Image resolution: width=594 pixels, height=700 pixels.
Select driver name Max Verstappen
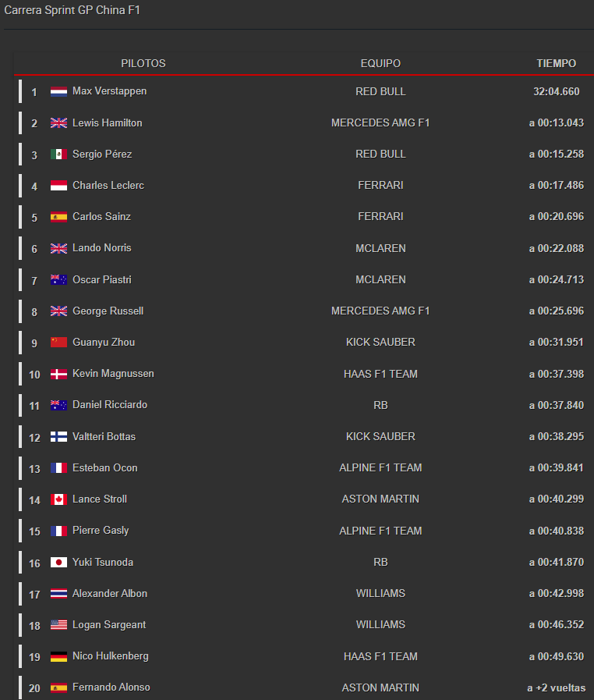(110, 91)
